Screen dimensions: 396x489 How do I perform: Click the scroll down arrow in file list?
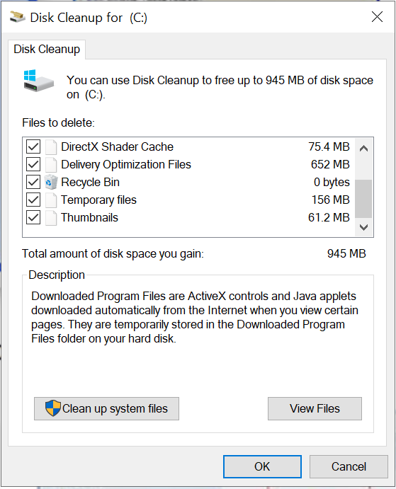[363, 227]
